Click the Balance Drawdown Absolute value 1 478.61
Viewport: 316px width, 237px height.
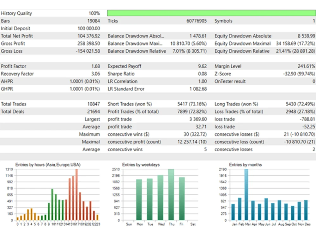point(198,36)
